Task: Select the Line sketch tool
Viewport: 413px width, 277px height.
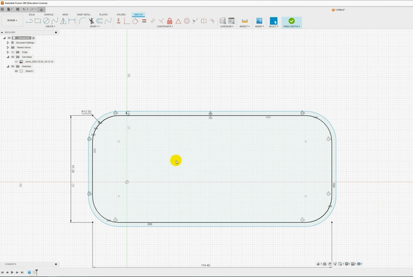Action: [x=29, y=21]
